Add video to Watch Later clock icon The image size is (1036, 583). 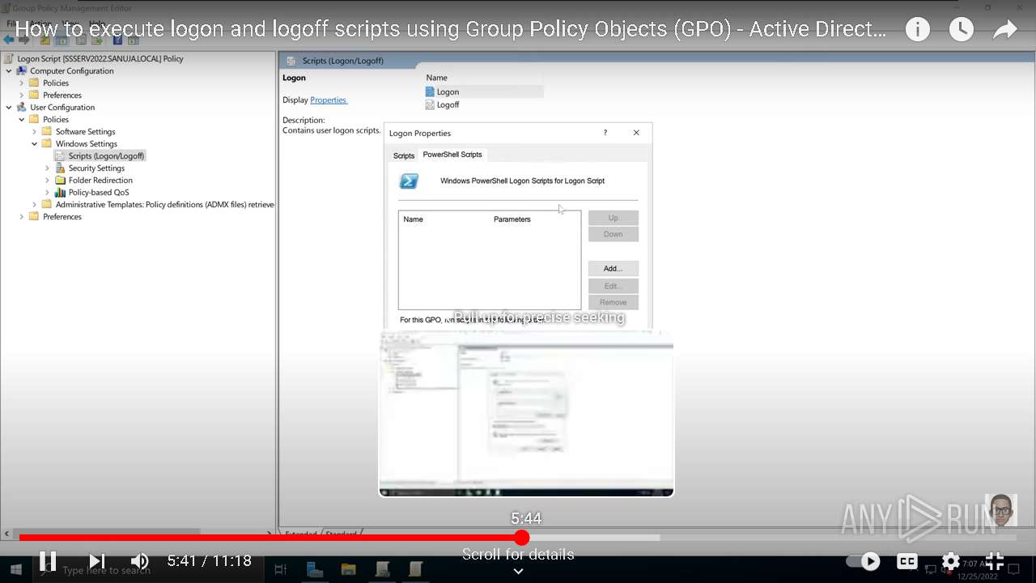[961, 30]
